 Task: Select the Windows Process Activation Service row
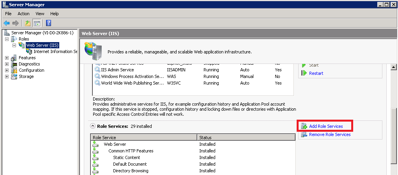(x=193, y=76)
